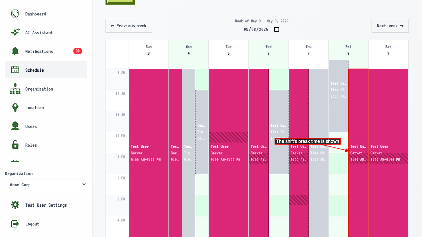Go to Previous week

[x=129, y=26]
